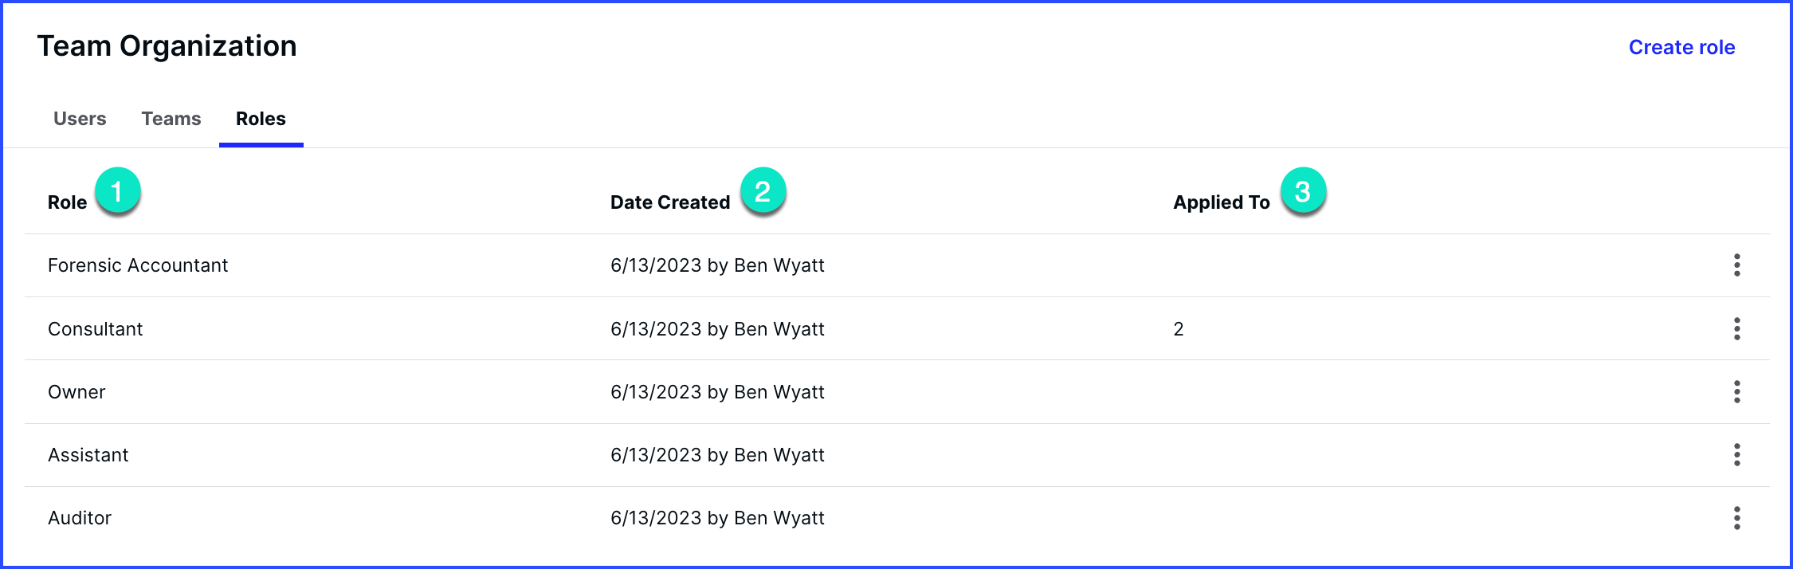Image resolution: width=1793 pixels, height=569 pixels.
Task: Click the Create role link
Action: [x=1681, y=47]
